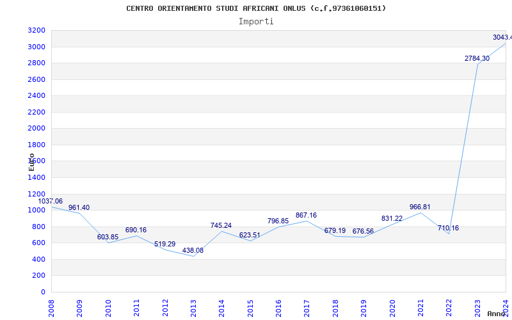Click data label 867.16
512x320 pixels.
(306, 216)
